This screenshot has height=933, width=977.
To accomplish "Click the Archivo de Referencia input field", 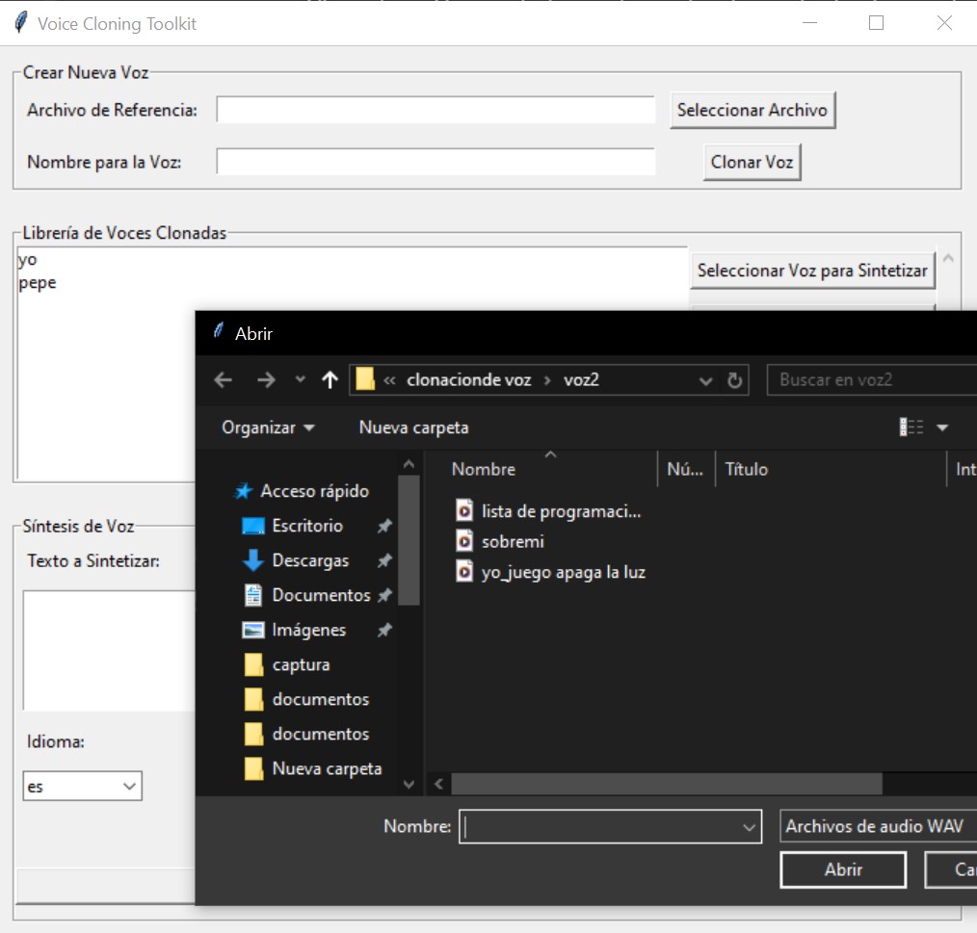I will [x=436, y=110].
